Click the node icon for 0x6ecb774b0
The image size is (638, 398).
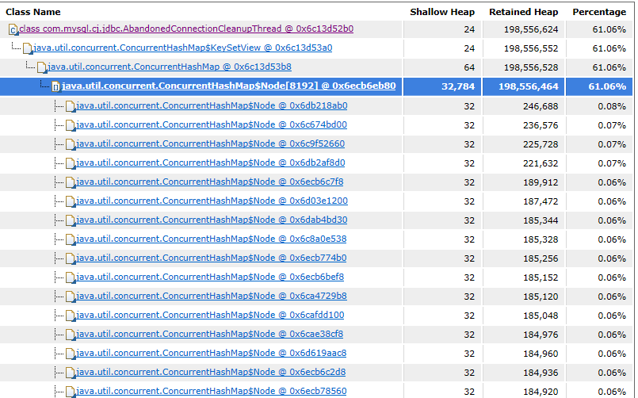(71, 258)
